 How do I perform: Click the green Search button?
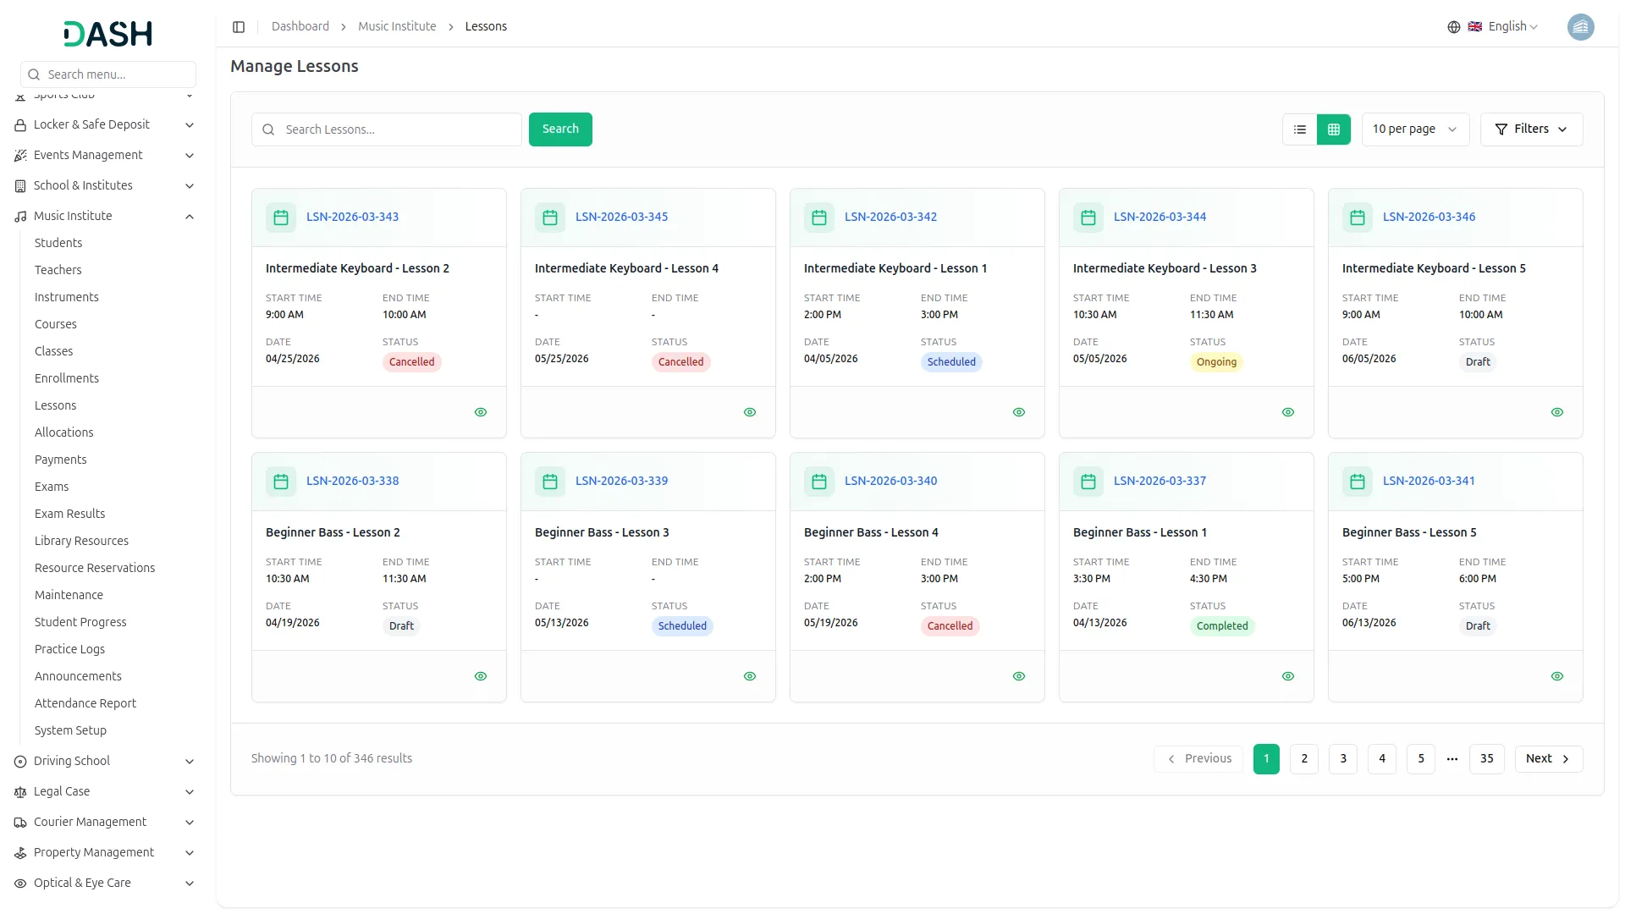(x=560, y=129)
